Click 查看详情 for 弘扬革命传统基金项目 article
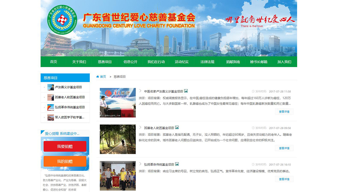 pyautogui.click(x=284, y=179)
